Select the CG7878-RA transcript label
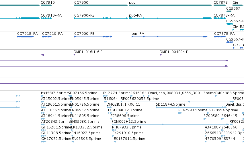The height and width of the screenshot is (143, 244). coord(224,15)
